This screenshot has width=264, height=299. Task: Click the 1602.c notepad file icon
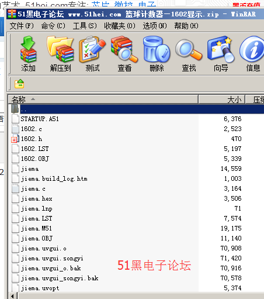(x=15, y=129)
